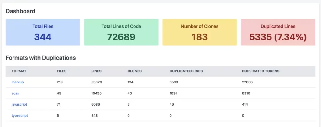Click javascript duplicated tokens 414
This screenshot has width=321, height=127.
coord(245,104)
